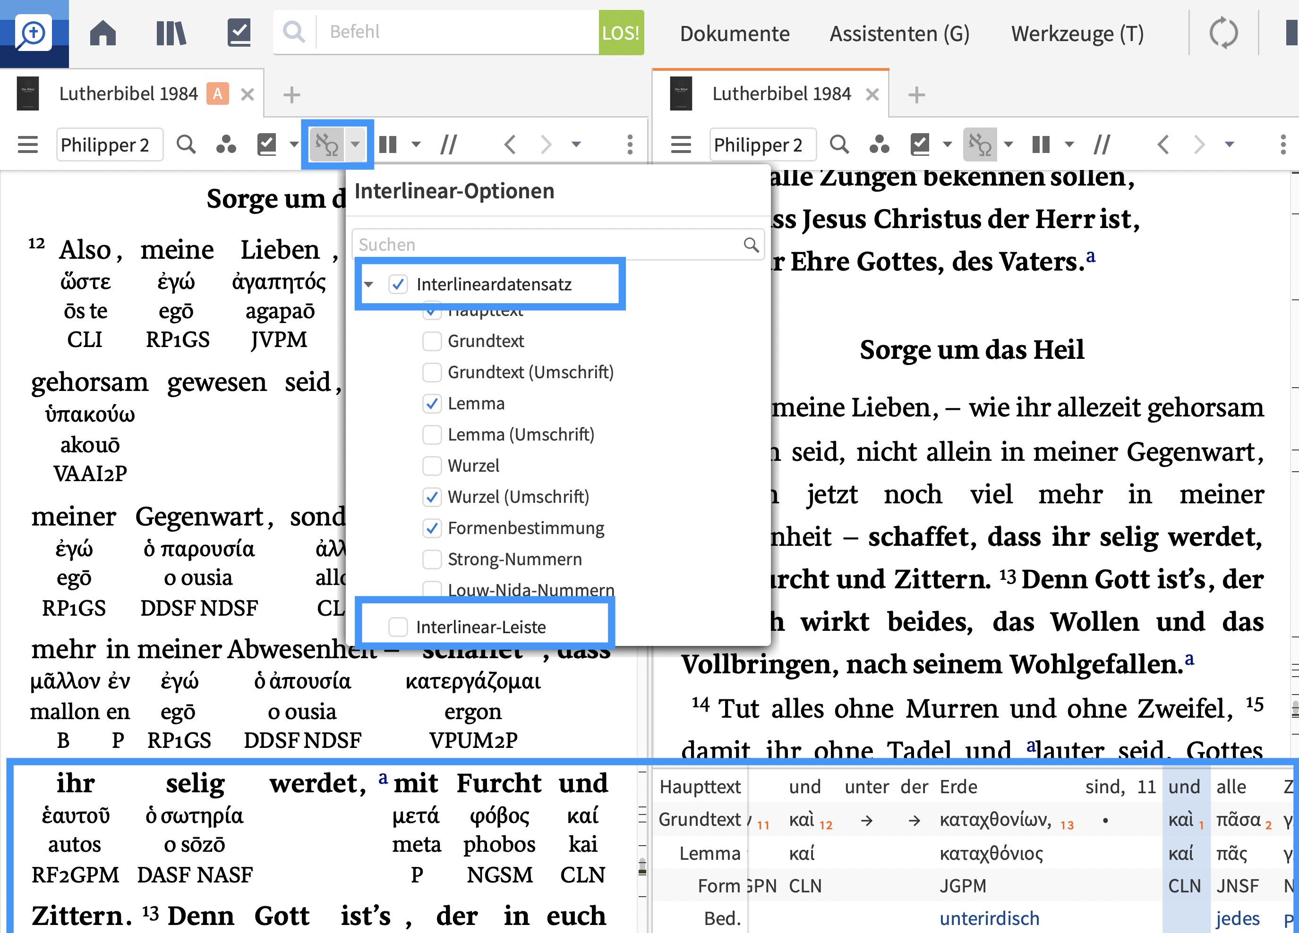Enable the Interlinear-Leiste checkbox
The image size is (1299, 933).
pyautogui.click(x=398, y=627)
